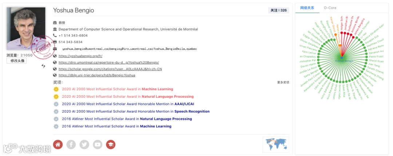The width and height of the screenshot is (393, 156).
Task: Open the yoshuabengio.org/fr link
Action: tap(80, 56)
